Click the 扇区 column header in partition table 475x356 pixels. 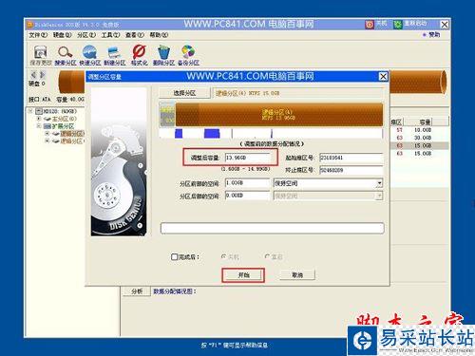point(396,122)
